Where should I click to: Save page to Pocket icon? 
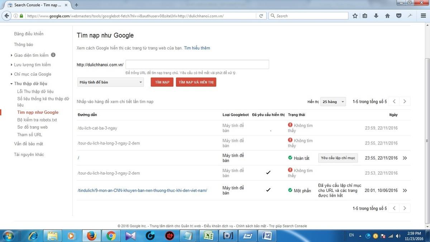click(x=398, y=16)
